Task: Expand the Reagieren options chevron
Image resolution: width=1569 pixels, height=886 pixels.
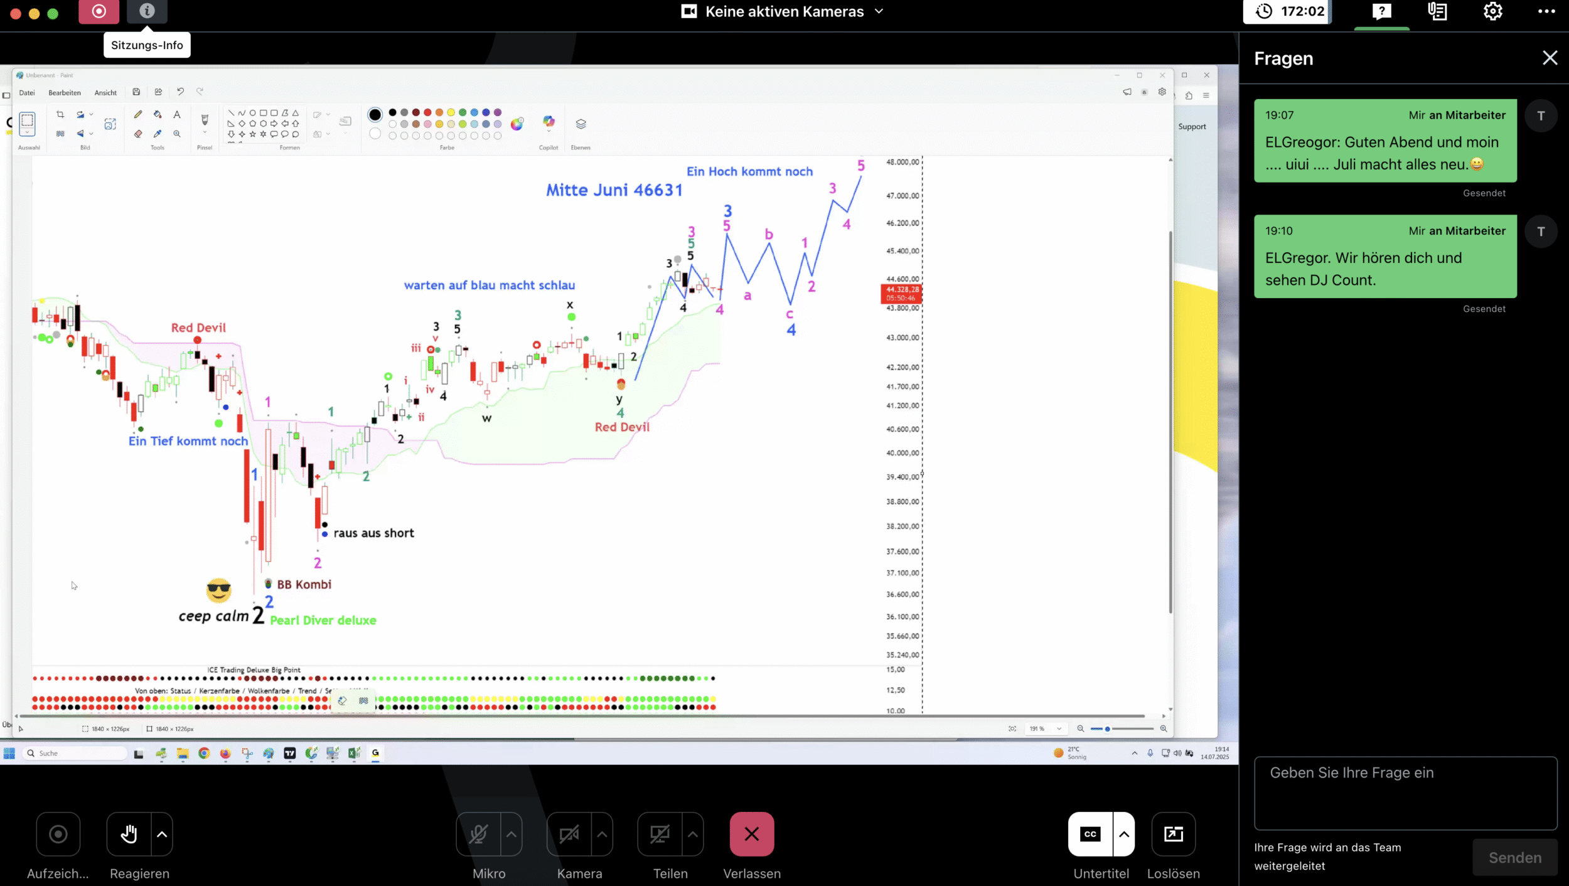Action: click(x=162, y=834)
